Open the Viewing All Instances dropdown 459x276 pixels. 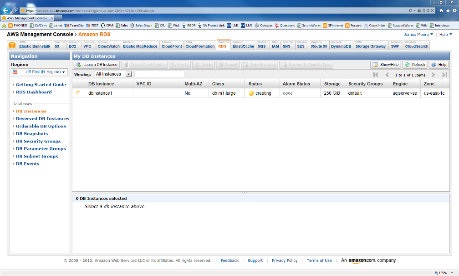113,74
